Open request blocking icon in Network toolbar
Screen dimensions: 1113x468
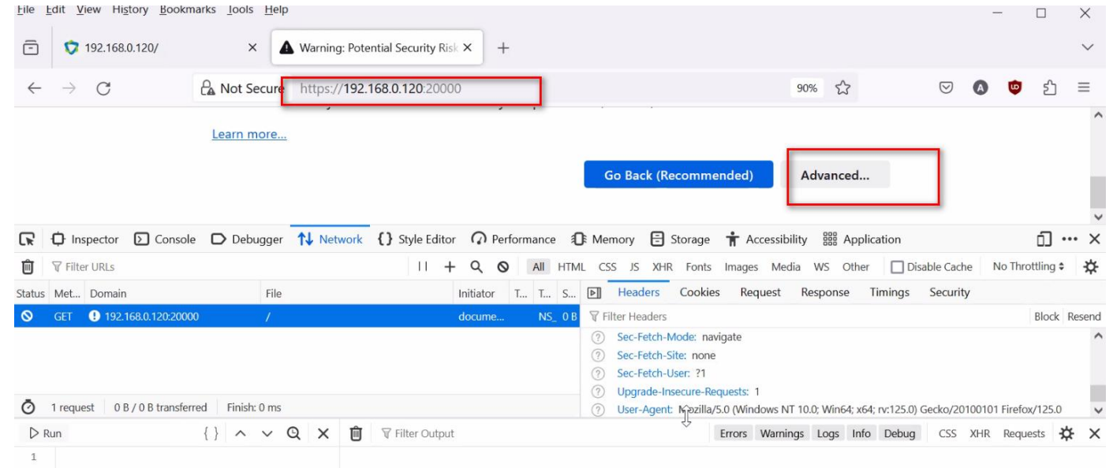tap(502, 267)
